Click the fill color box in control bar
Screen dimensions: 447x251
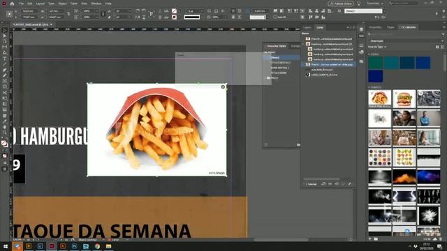point(174,11)
